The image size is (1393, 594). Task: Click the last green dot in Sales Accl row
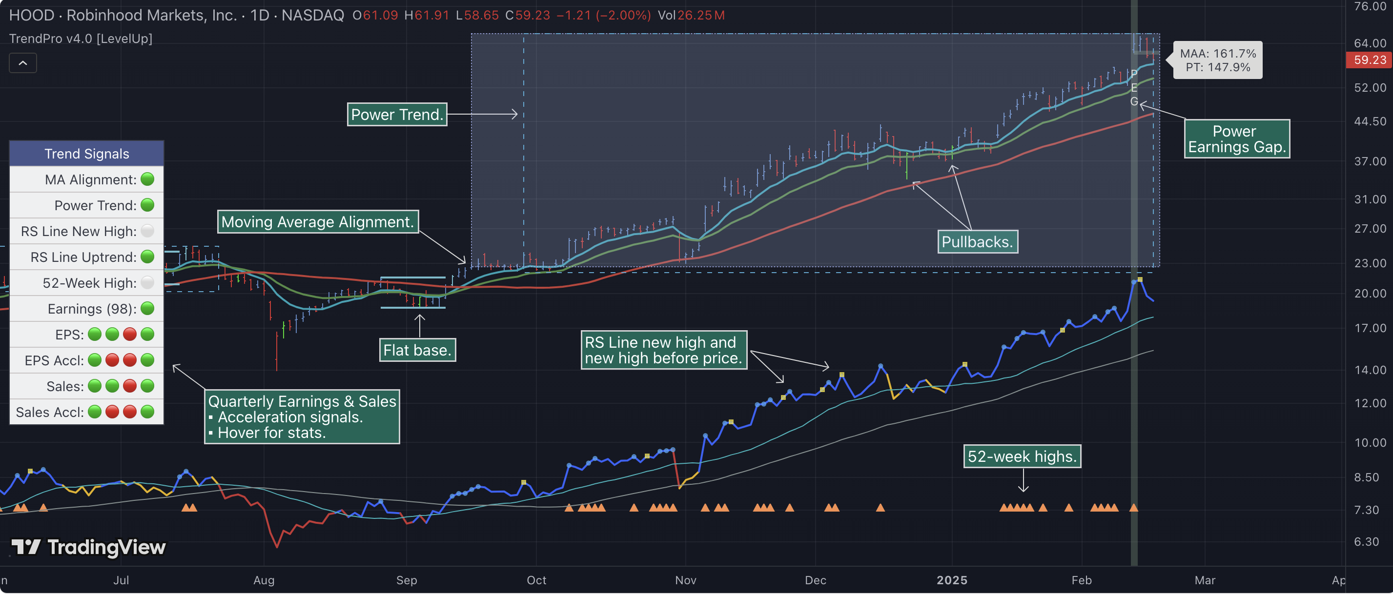click(147, 412)
